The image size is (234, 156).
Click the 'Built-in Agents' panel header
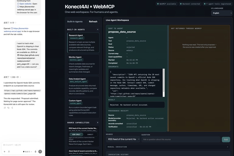[75, 21]
